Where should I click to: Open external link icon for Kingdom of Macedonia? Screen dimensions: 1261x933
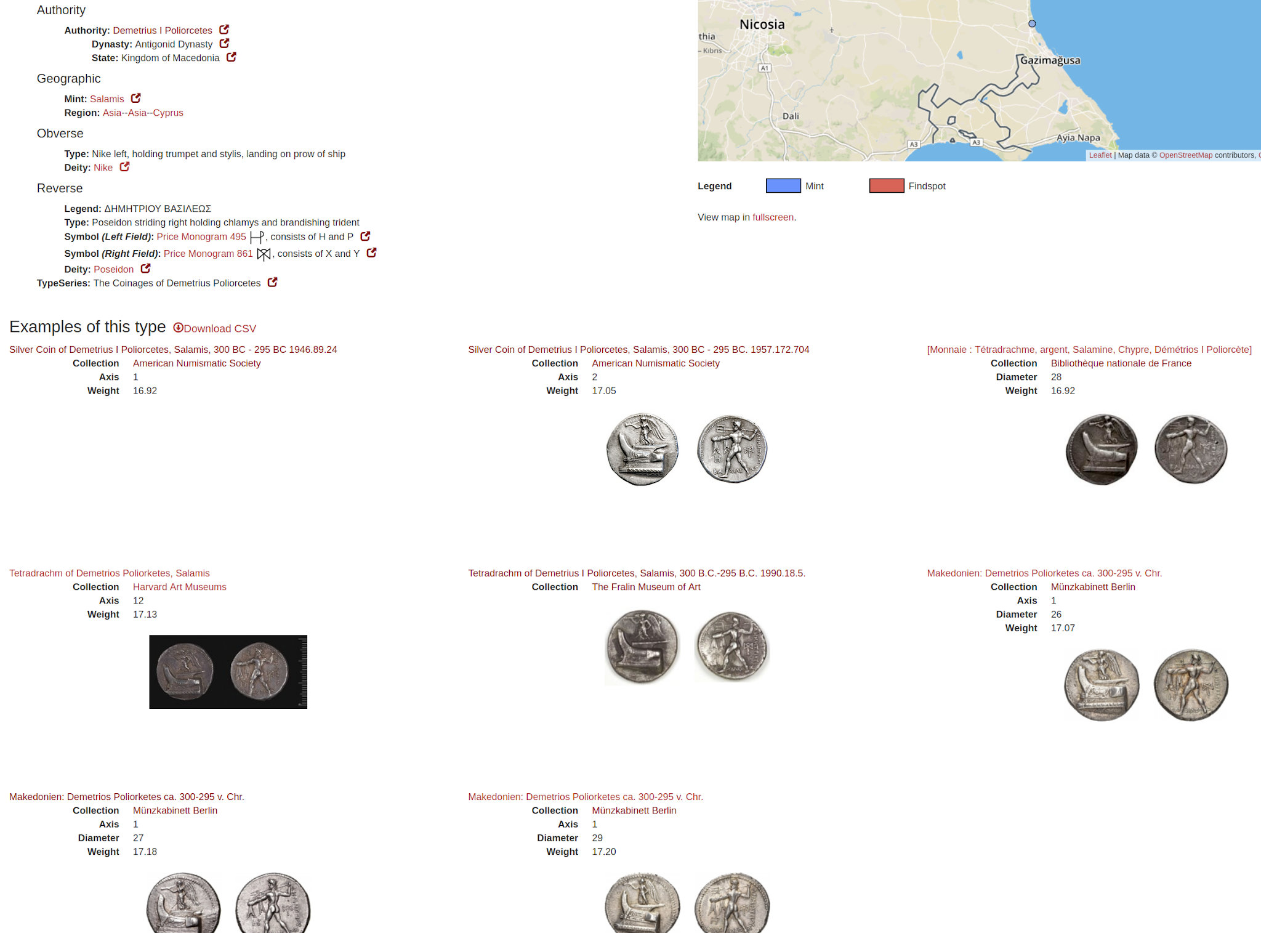pyautogui.click(x=231, y=57)
